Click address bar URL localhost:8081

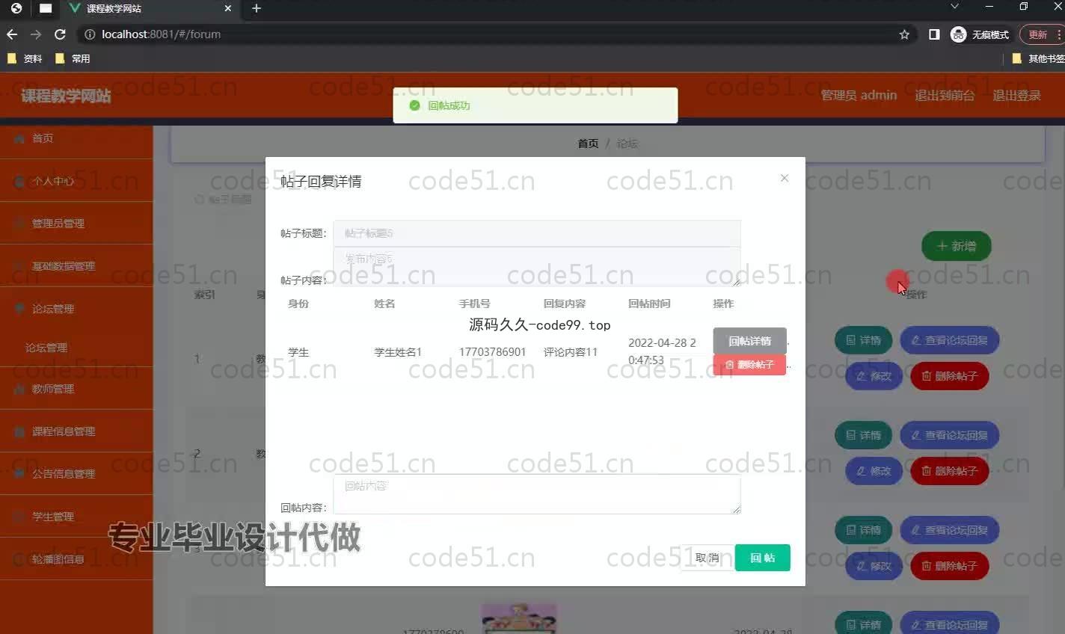click(161, 34)
